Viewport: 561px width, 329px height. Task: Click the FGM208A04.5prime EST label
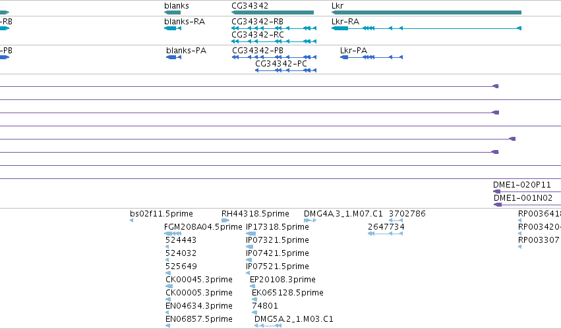[x=203, y=227]
